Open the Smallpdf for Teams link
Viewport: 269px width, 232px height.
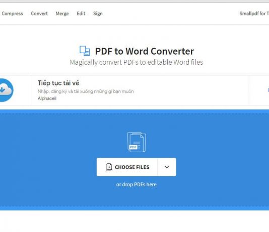click(x=254, y=14)
